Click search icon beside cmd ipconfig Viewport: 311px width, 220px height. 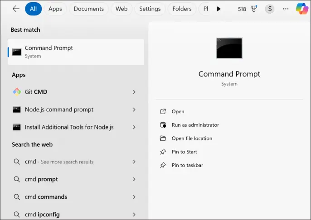pyautogui.click(x=17, y=215)
